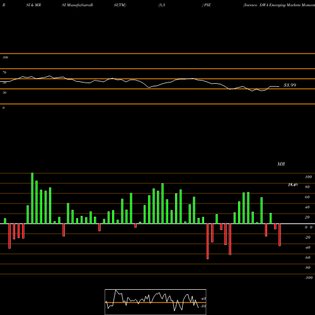Select the 40 label on MR axis
The width and height of the screenshot is (315, 315).
point(307,207)
